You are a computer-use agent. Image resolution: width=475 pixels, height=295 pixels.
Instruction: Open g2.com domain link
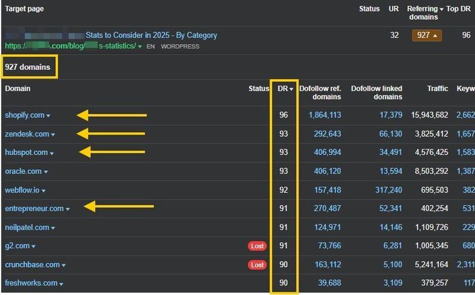point(17,245)
